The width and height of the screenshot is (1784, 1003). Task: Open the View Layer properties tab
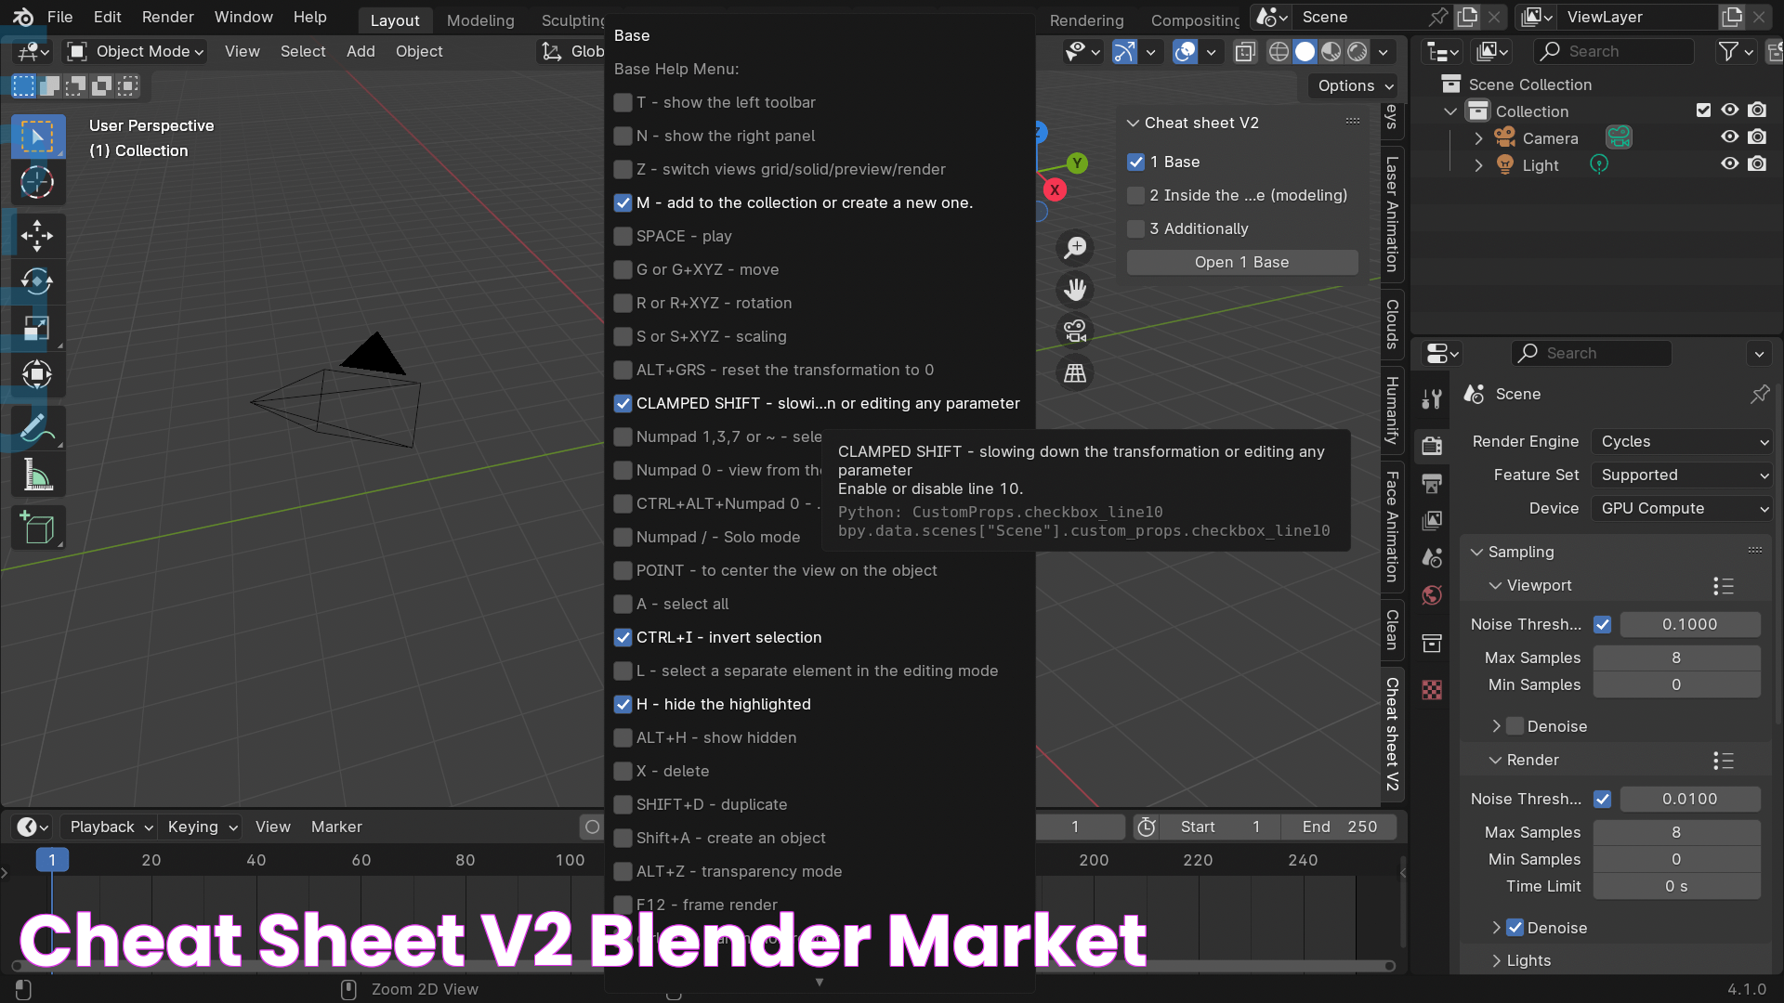pos(1432,520)
